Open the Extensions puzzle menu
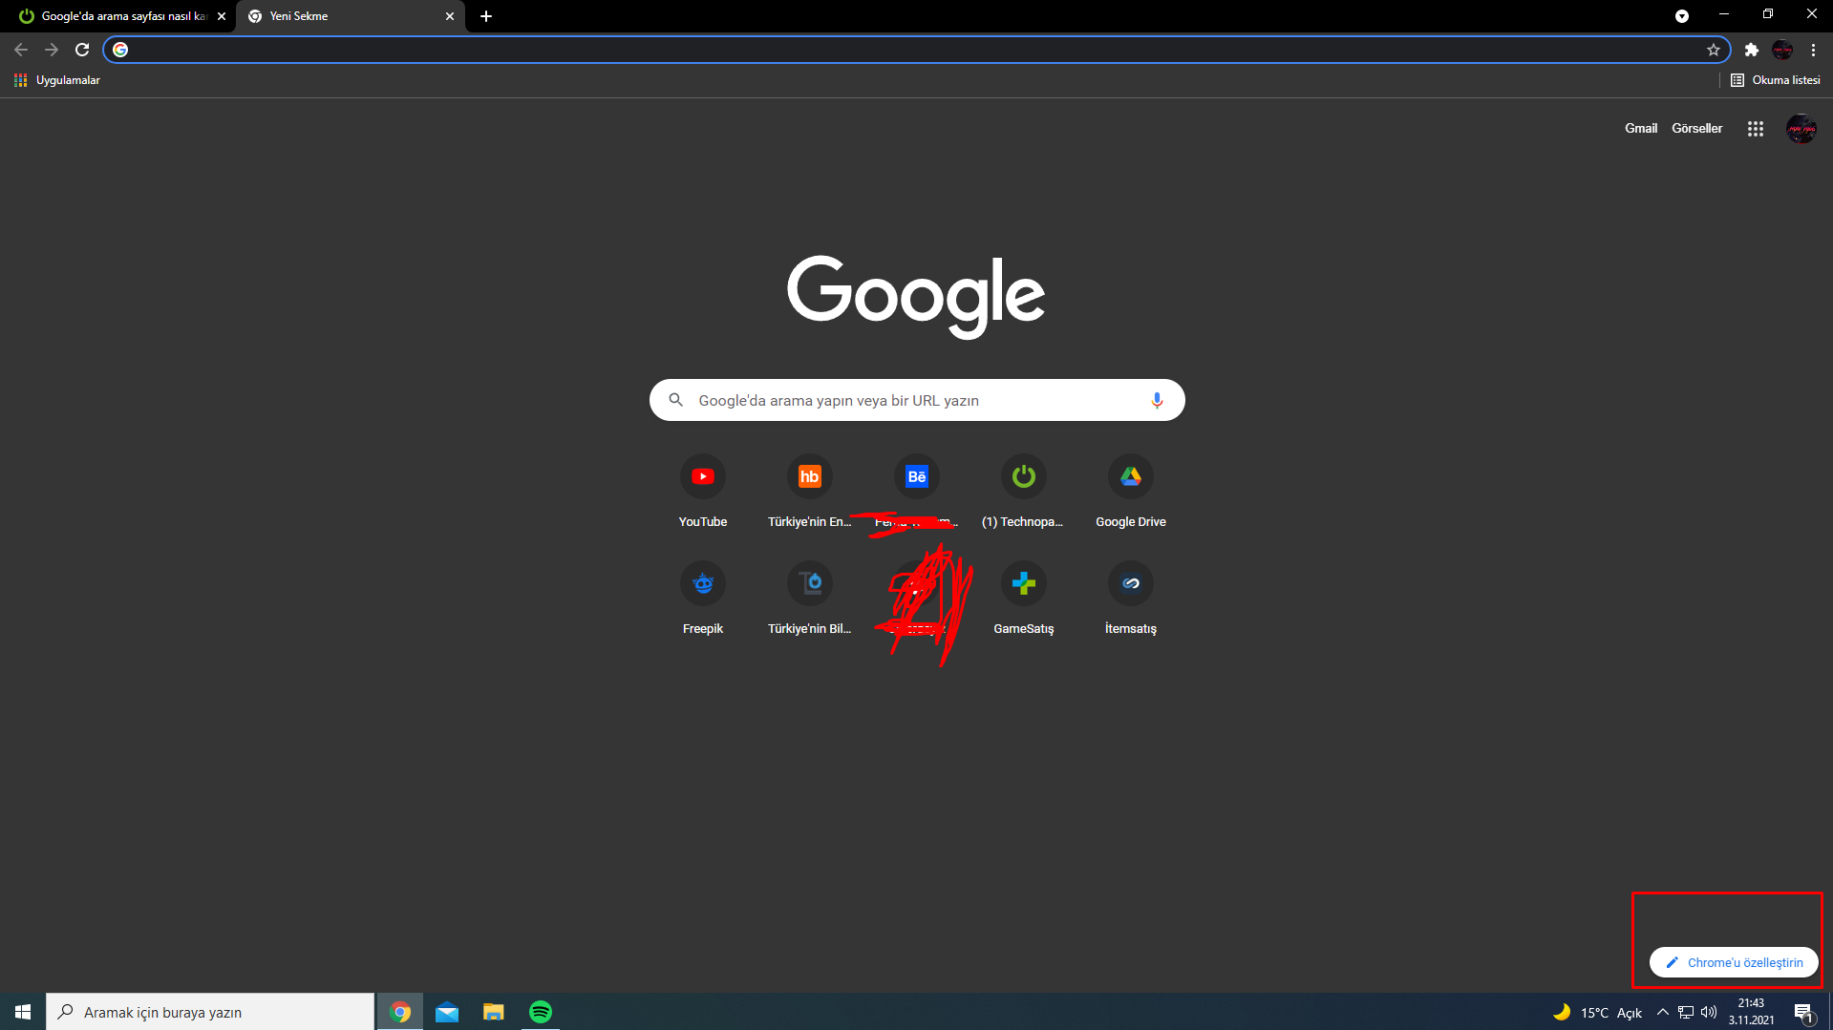 pos(1752,50)
